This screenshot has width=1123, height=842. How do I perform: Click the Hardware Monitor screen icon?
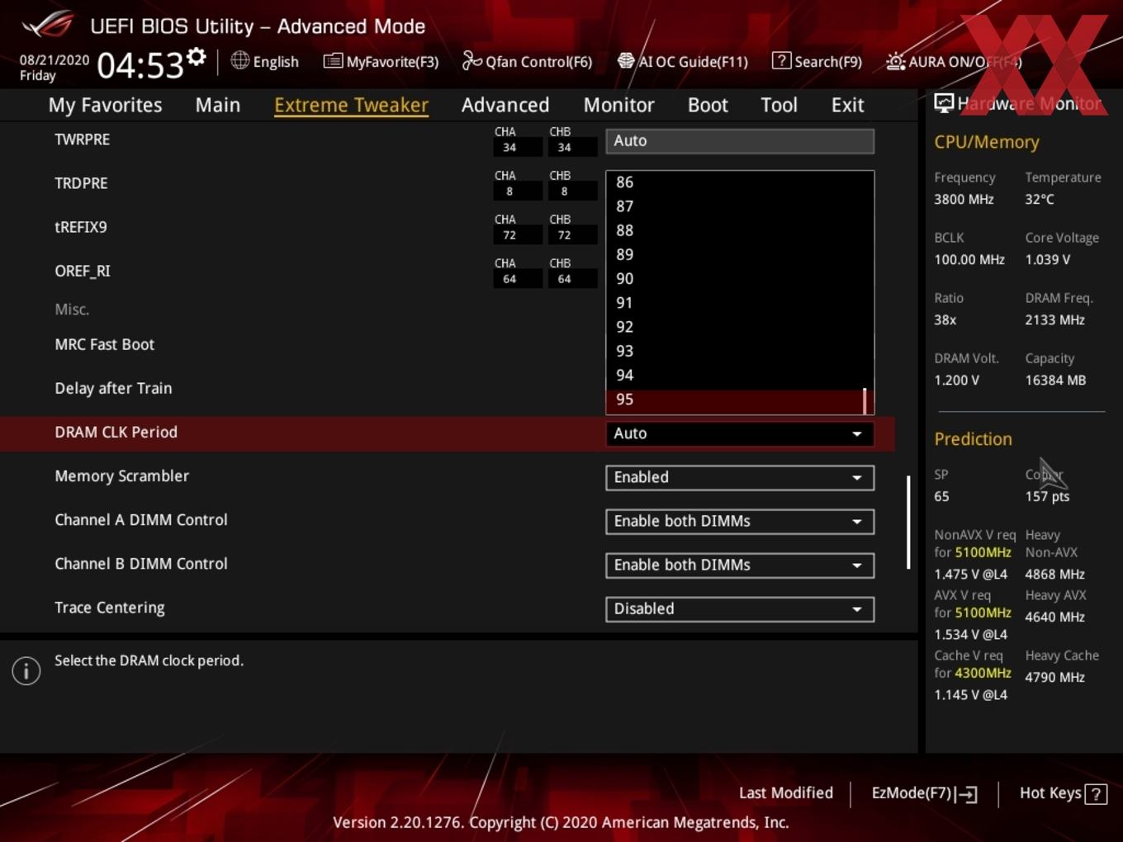[x=944, y=103]
